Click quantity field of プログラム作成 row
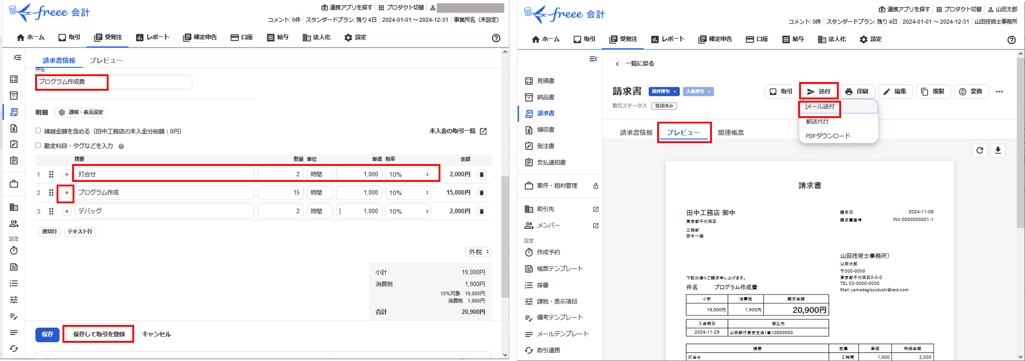 (280, 192)
